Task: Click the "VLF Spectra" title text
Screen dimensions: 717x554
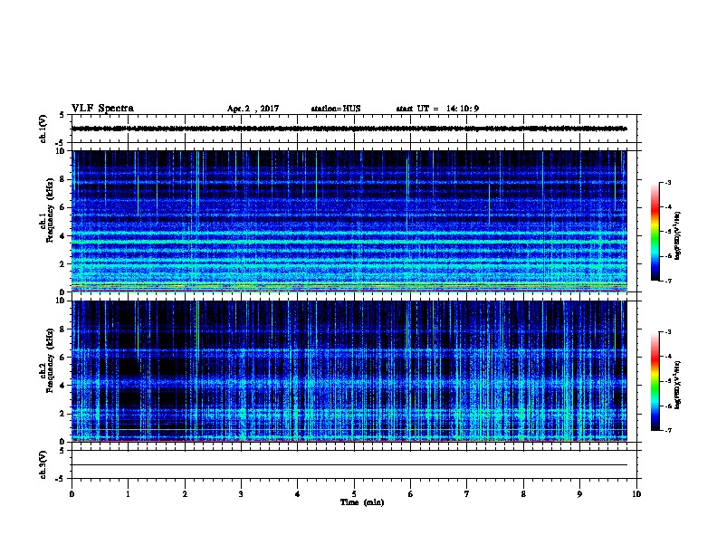Action: click(x=102, y=109)
